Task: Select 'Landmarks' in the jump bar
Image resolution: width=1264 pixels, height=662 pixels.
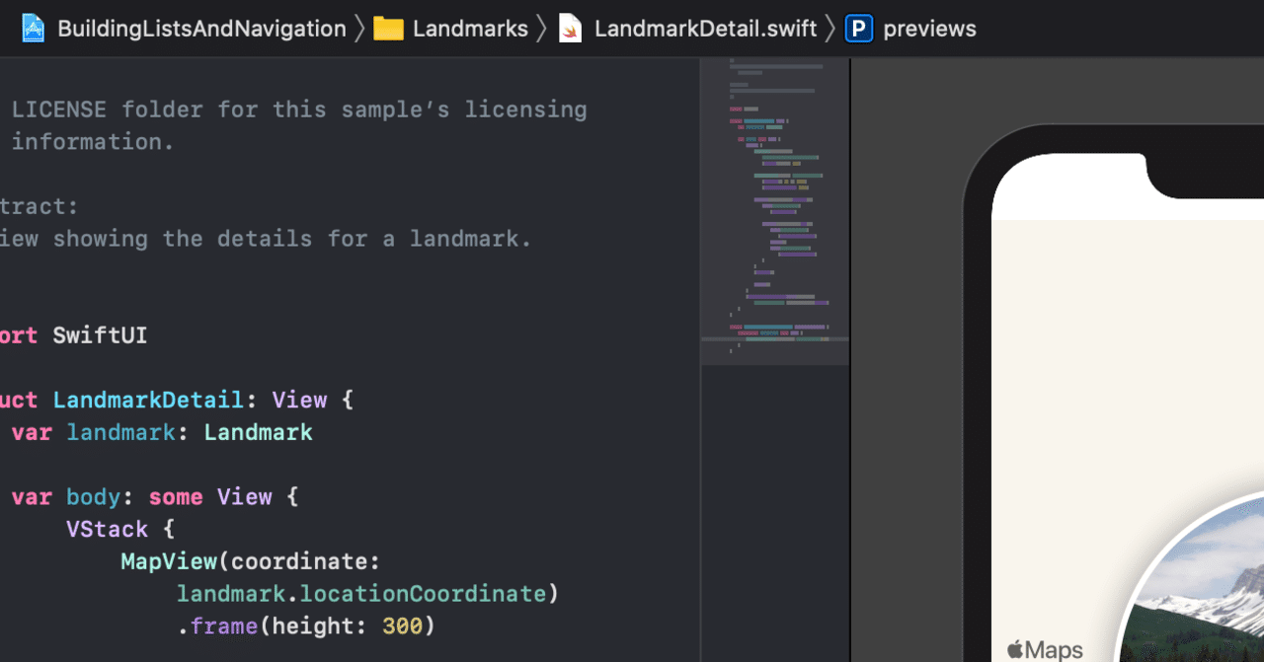Action: 471,28
